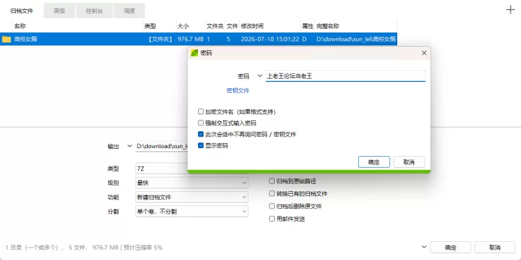
Task: Click the 976.7 MB size cell
Action: 190,39
